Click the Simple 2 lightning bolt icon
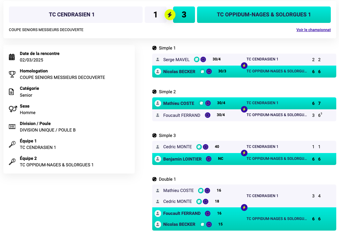This screenshot has width=339, height=234. [244, 109]
